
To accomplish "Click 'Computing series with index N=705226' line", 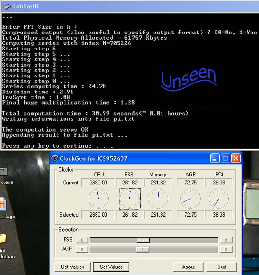I will click(66, 43).
